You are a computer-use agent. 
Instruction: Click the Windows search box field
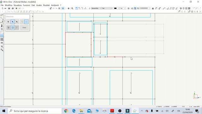[x=35, y=111]
